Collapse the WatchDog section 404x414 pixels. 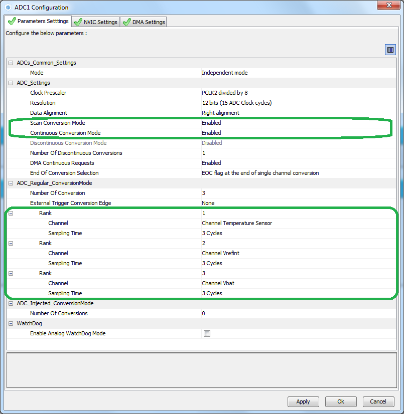coord(11,323)
